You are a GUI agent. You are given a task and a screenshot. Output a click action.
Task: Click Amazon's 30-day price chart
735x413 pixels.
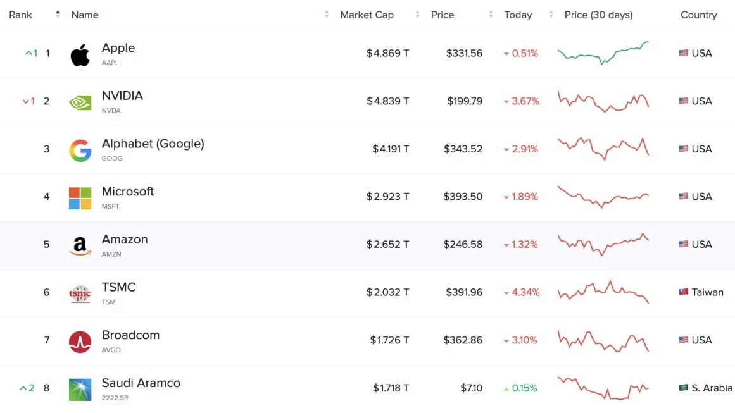[x=603, y=244]
